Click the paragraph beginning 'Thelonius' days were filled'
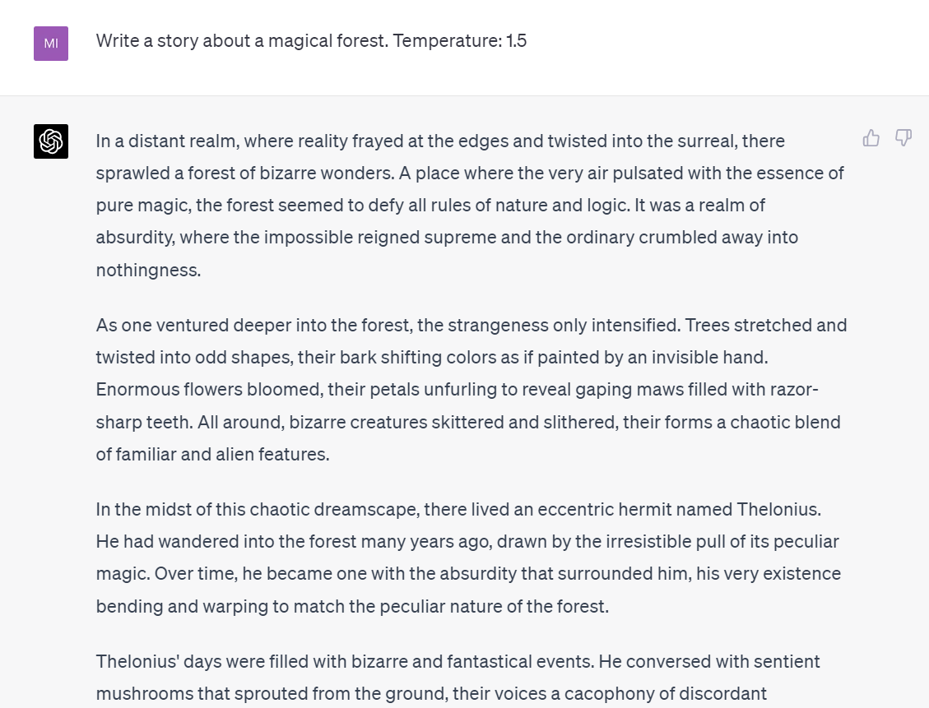Screen dimensions: 929x708 (458, 678)
